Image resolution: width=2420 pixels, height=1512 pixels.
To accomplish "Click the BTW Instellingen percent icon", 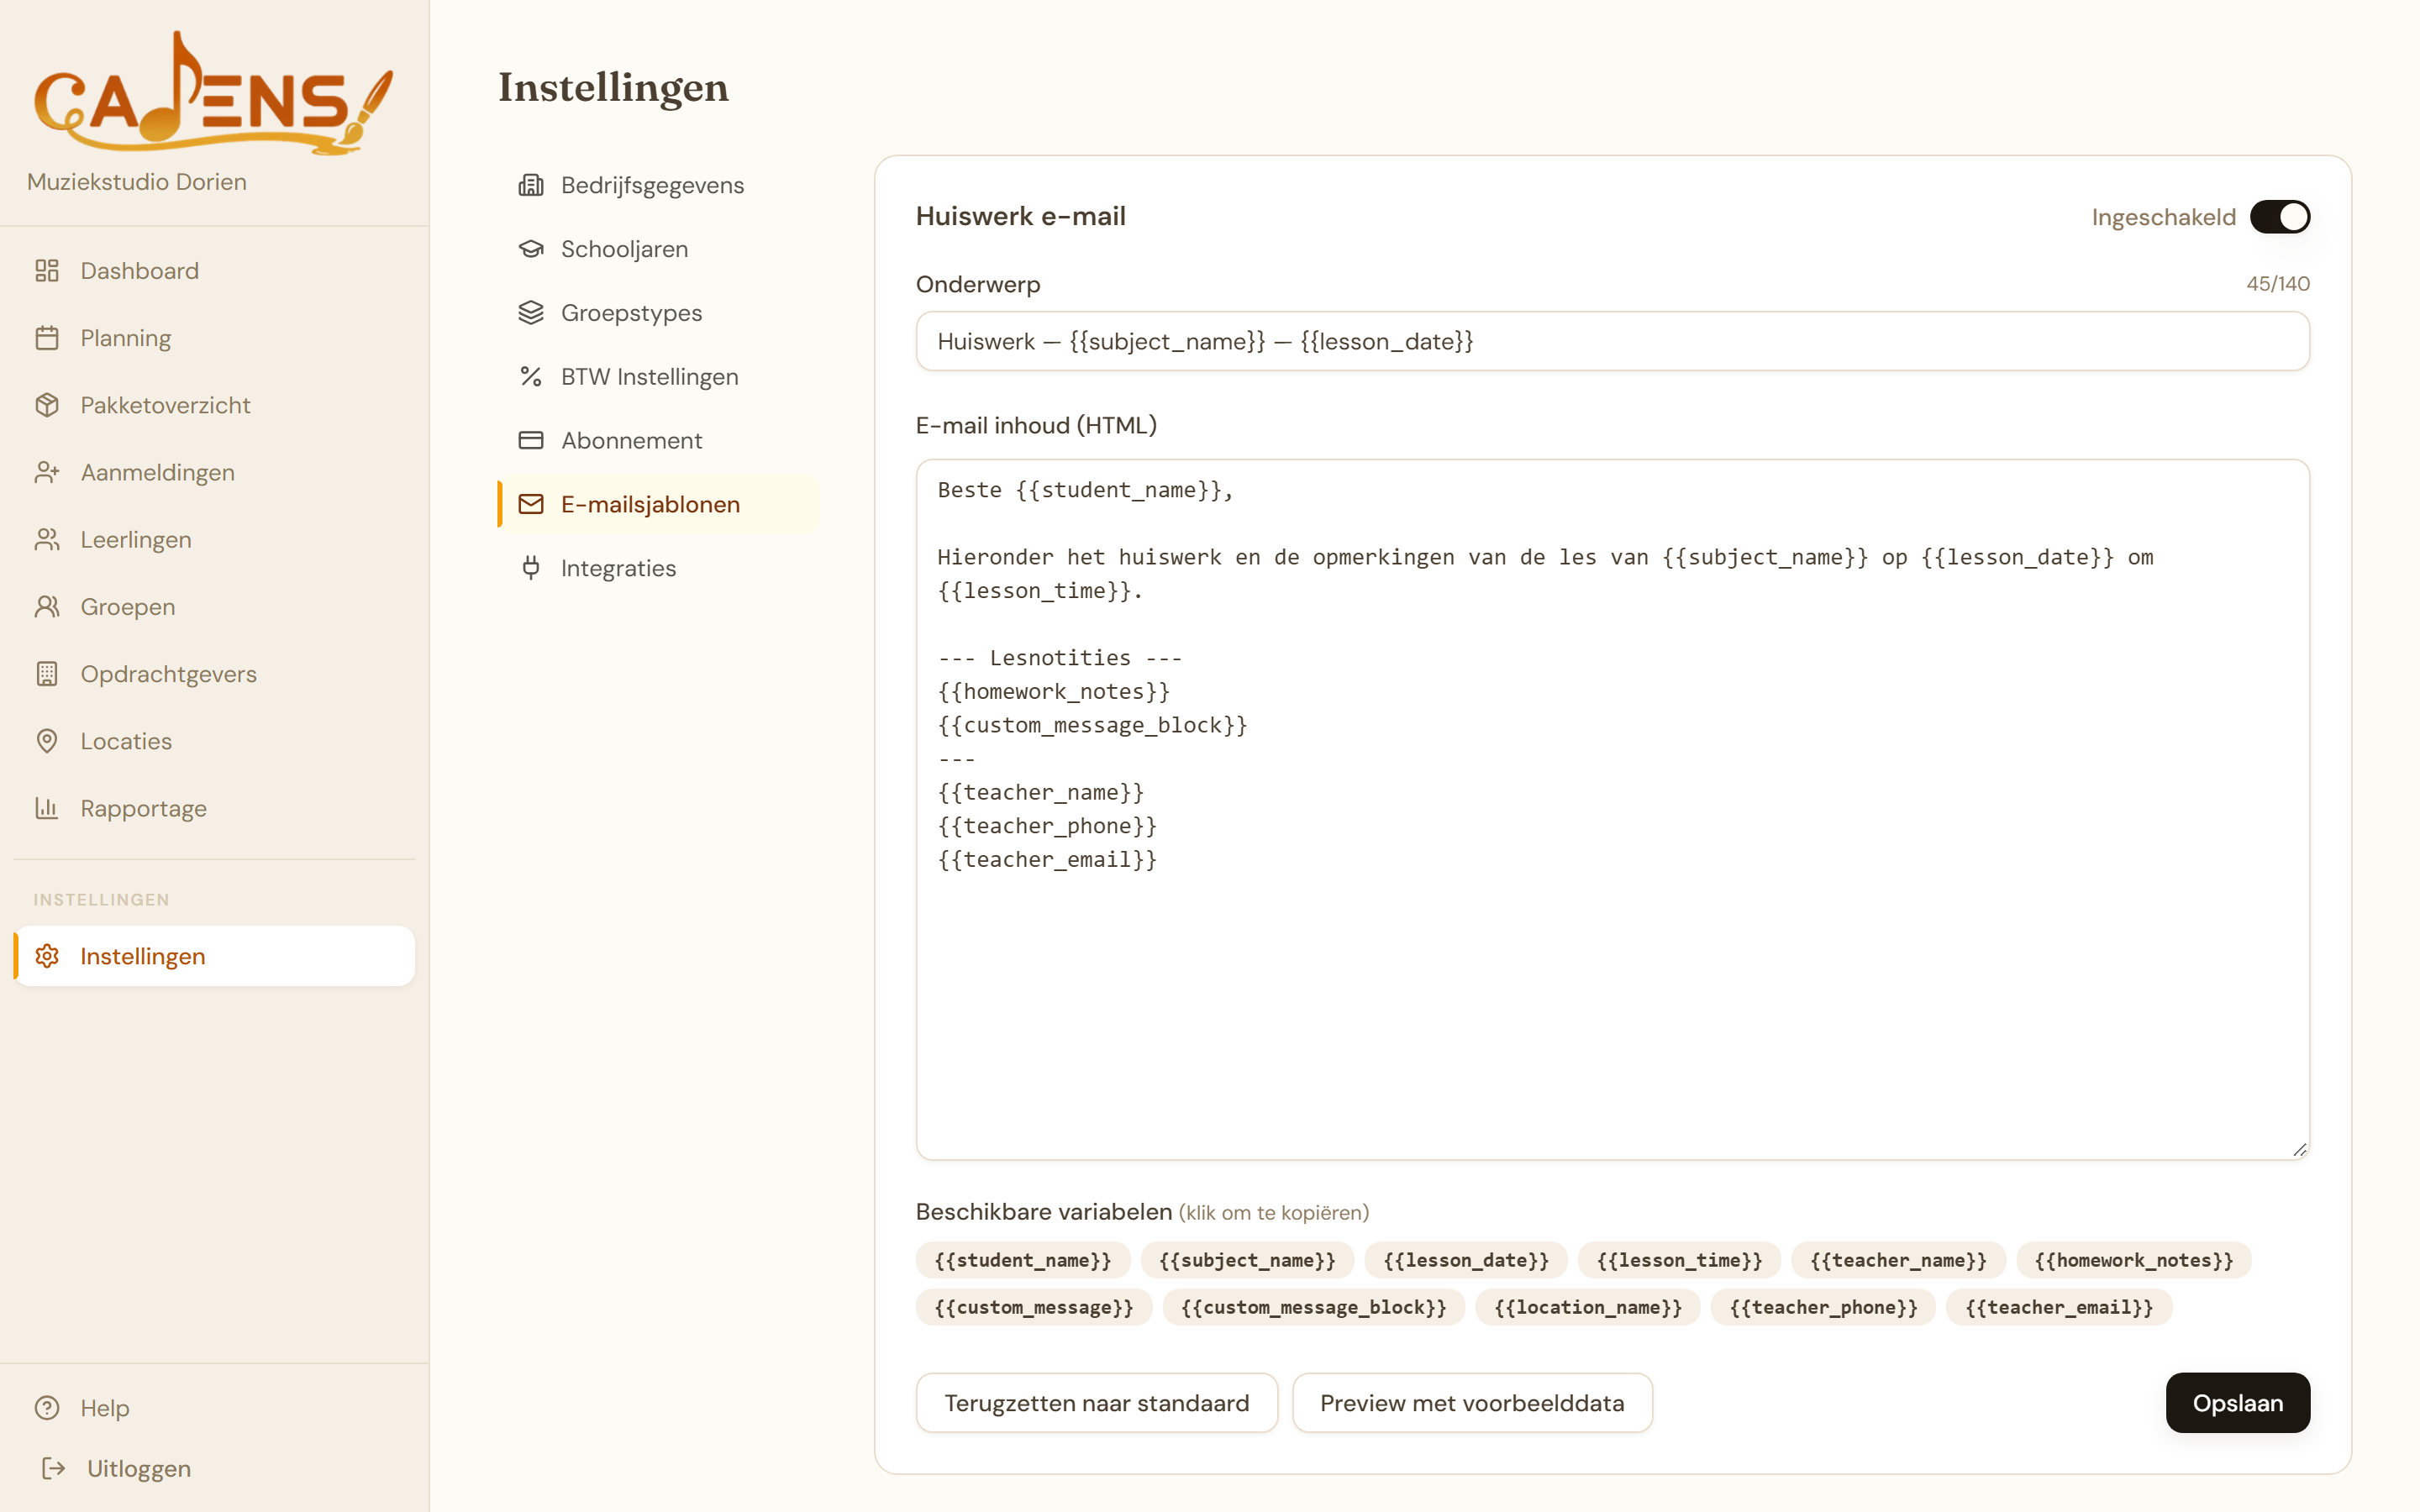I will (531, 377).
